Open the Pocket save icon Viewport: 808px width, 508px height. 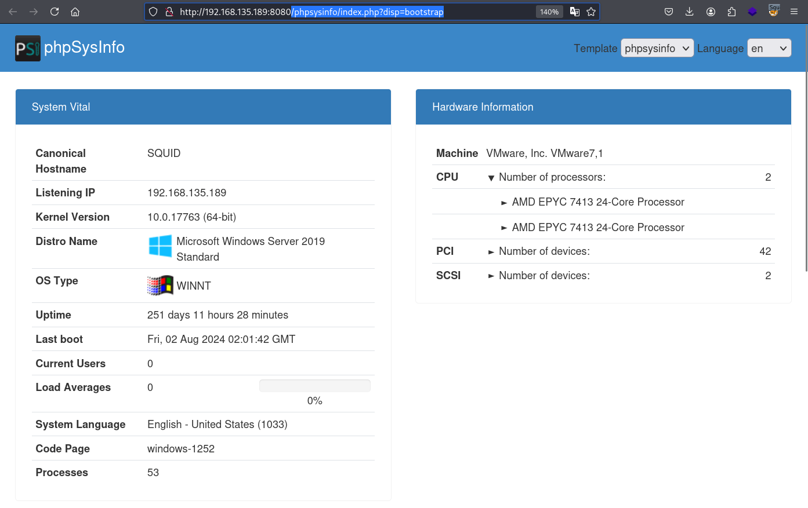point(669,12)
